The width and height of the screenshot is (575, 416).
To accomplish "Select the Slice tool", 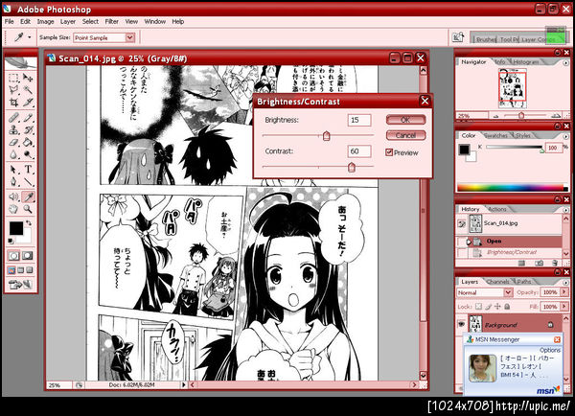I will (x=28, y=102).
